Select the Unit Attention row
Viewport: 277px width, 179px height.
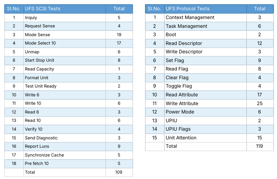209,138
